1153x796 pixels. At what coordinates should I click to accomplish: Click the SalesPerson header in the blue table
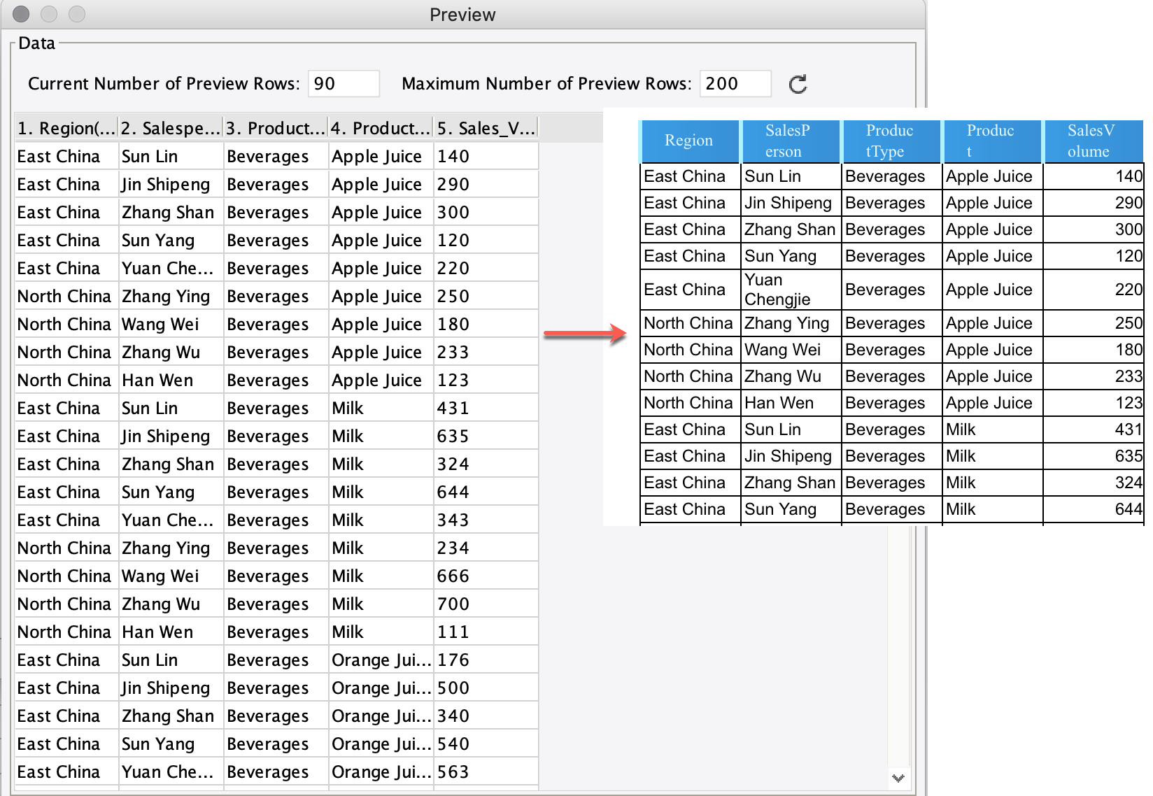pos(789,141)
